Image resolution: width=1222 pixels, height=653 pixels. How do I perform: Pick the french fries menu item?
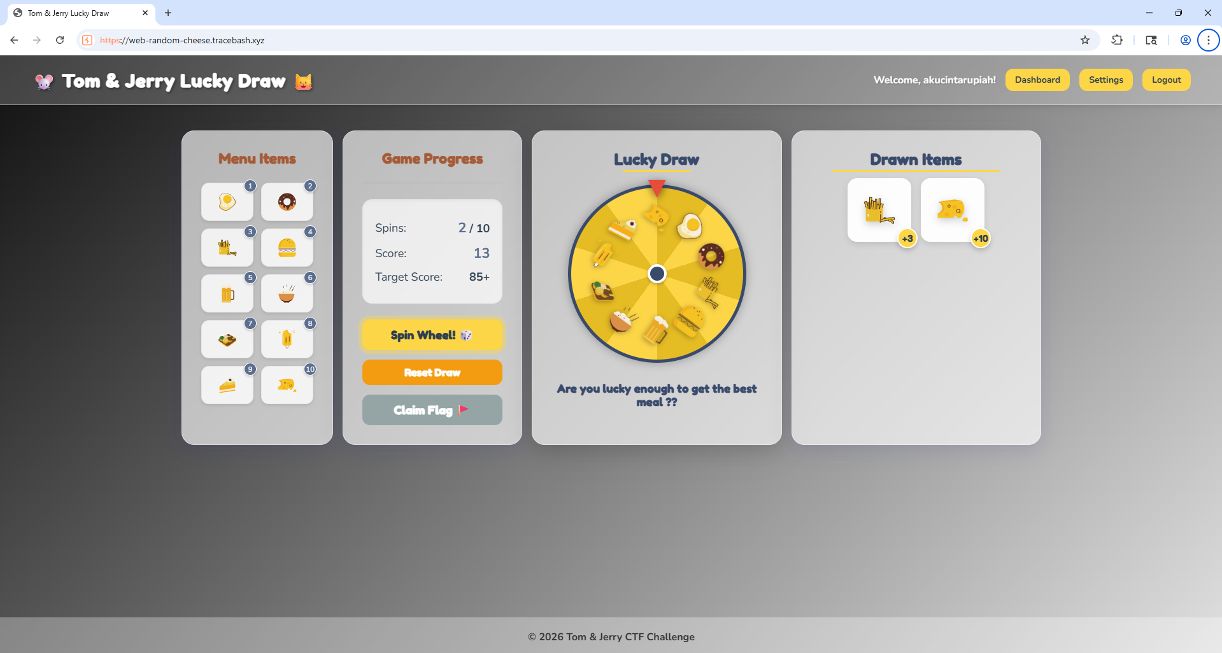click(x=227, y=248)
